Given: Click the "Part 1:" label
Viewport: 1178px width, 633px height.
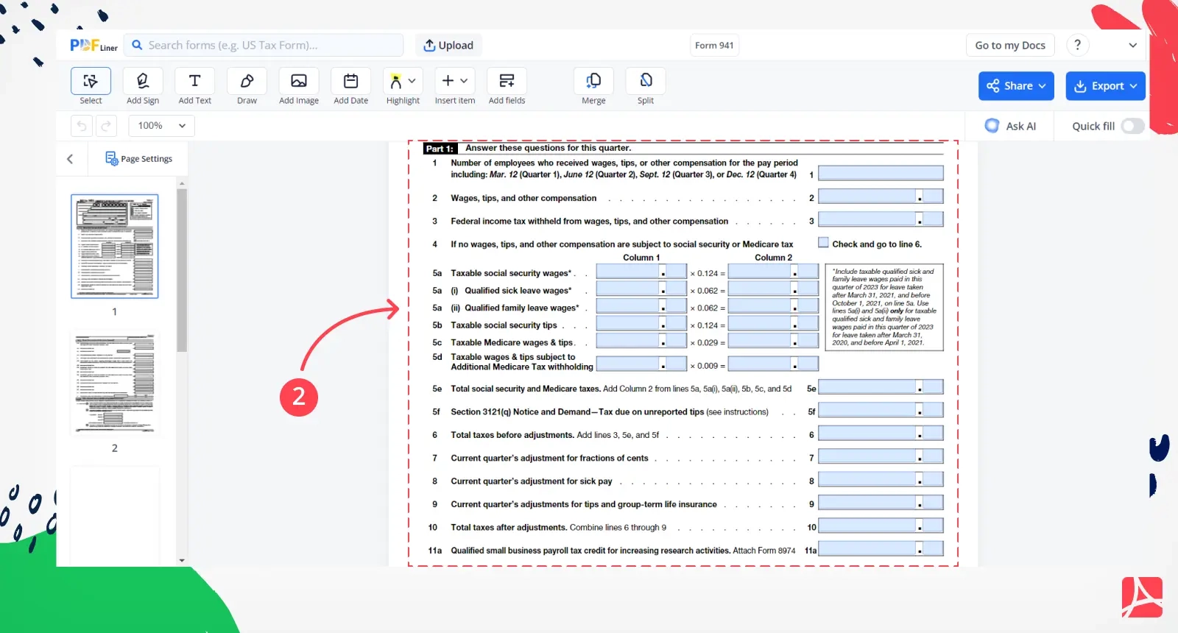Looking at the screenshot, I should click(x=440, y=149).
